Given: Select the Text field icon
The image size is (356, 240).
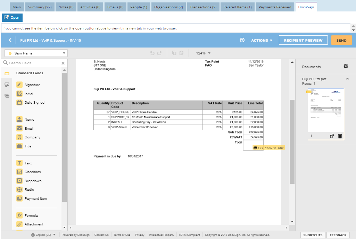Looking at the screenshot, I should click(x=19, y=163).
